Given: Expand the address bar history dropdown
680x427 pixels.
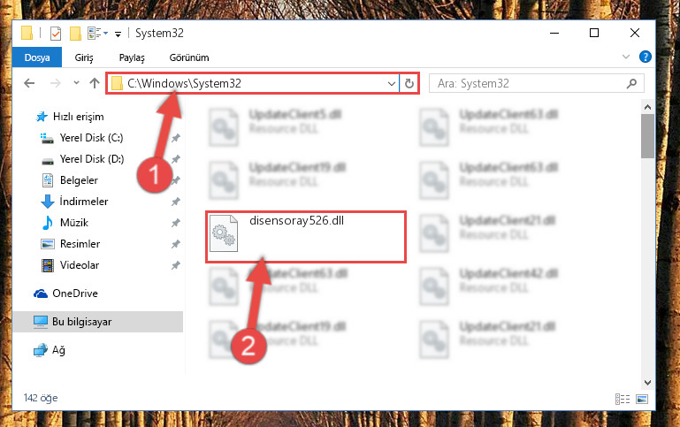Looking at the screenshot, I should (x=391, y=83).
